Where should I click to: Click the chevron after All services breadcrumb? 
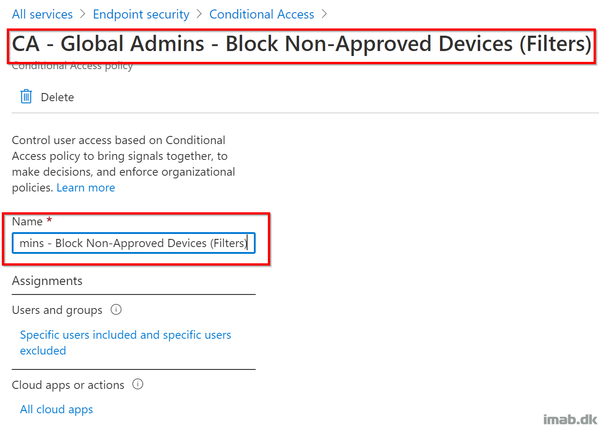coord(83,14)
